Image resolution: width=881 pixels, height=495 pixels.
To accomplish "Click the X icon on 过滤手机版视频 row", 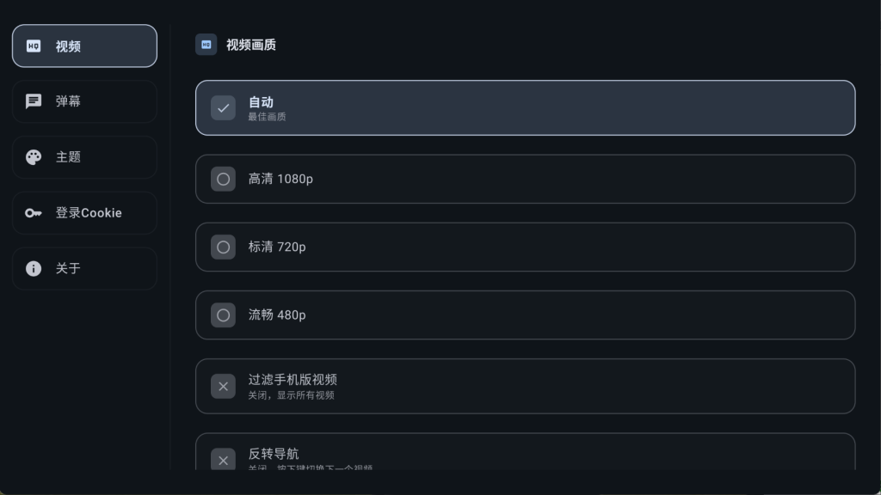I will tap(223, 386).
